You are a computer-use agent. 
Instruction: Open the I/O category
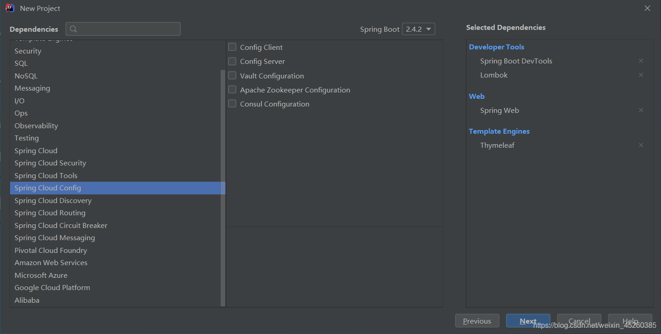[x=115, y=101]
